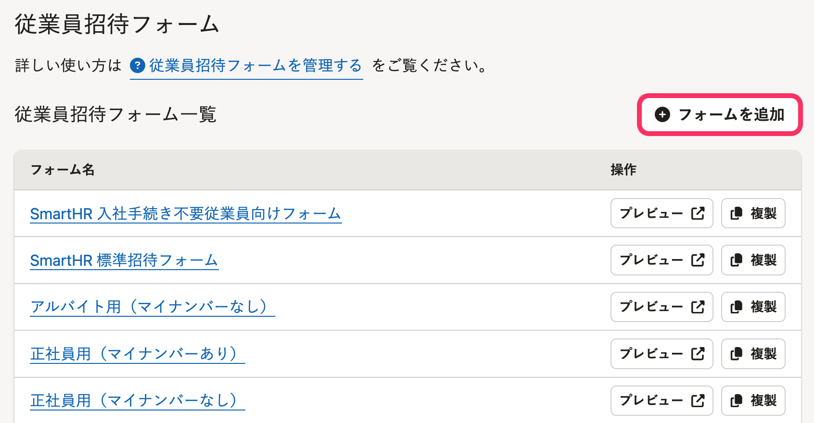Image resolution: width=814 pixels, height=423 pixels.
Task: Click the plus icon in フォームを追加
Action: click(662, 114)
